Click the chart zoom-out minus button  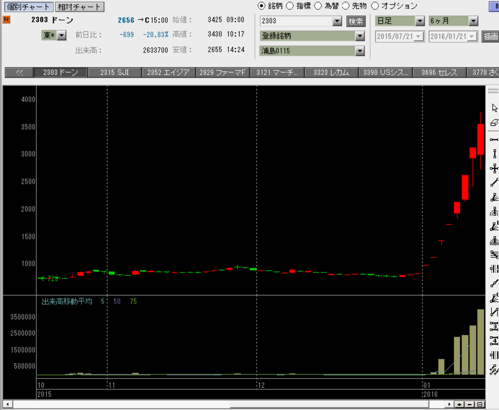click(x=469, y=404)
